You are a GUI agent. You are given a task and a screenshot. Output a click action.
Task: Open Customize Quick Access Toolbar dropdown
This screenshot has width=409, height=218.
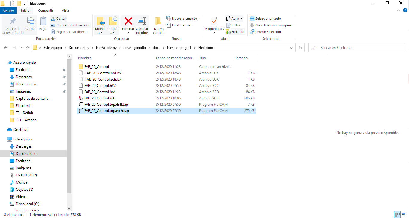coord(24,4)
